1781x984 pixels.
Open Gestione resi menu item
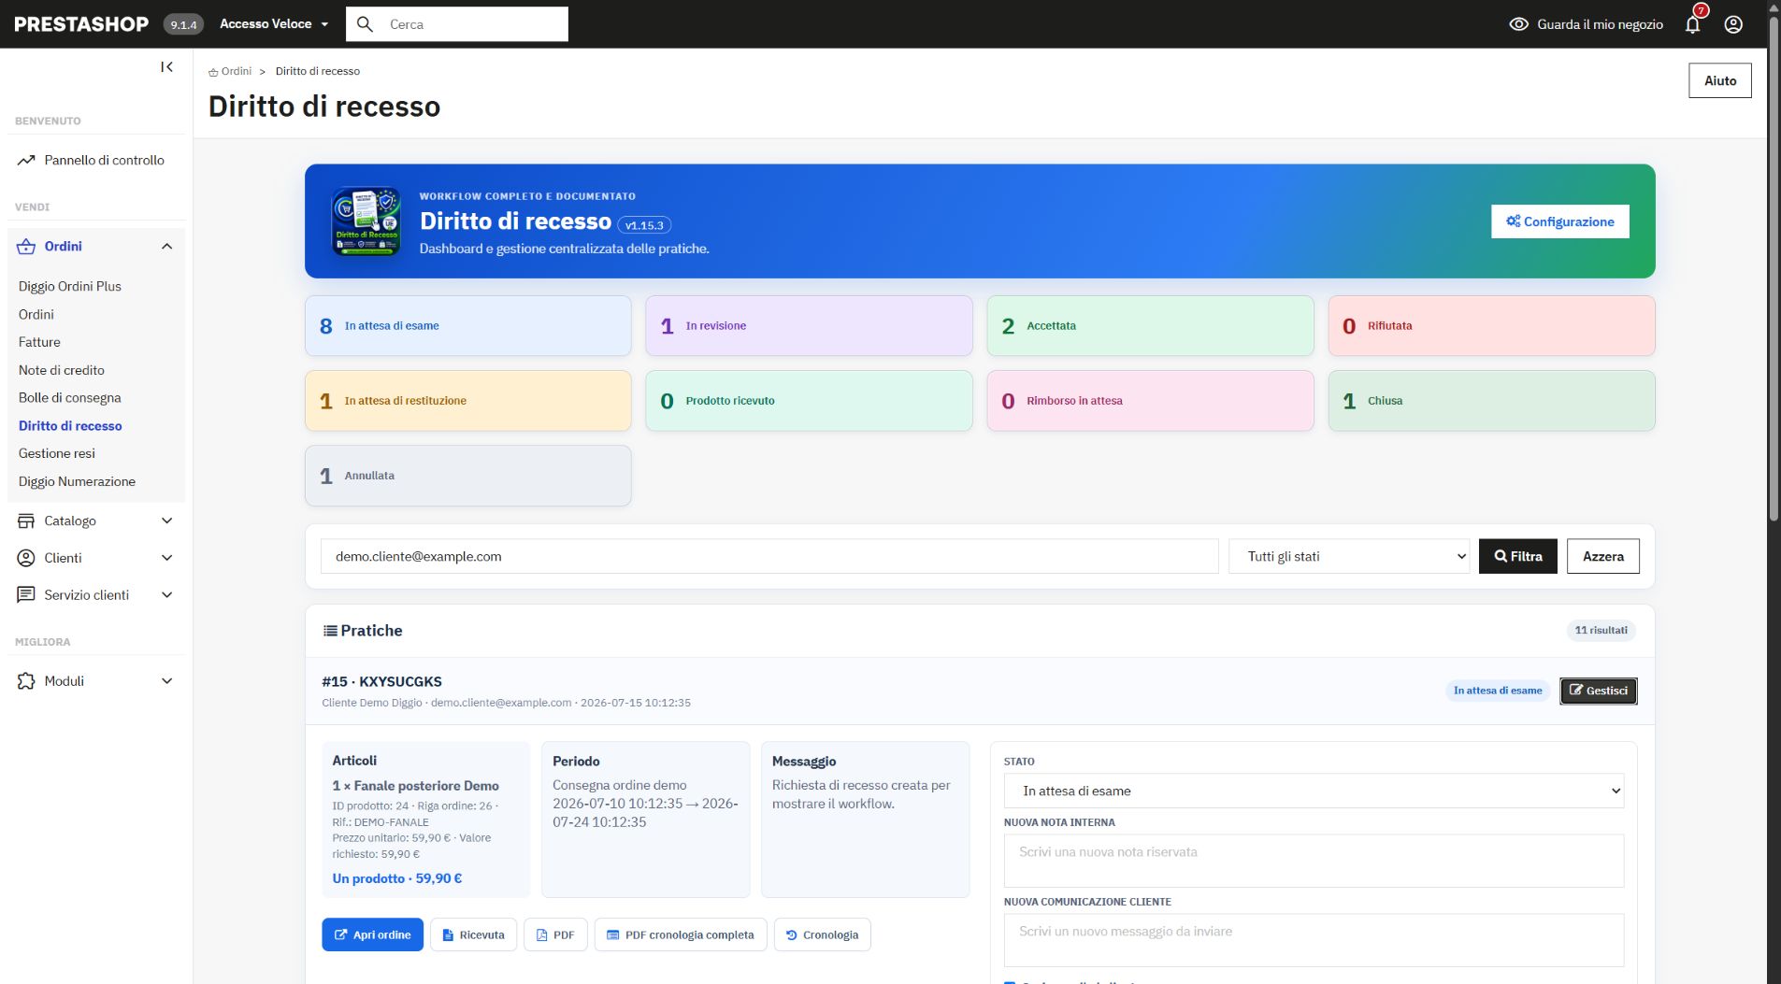pyautogui.click(x=57, y=453)
